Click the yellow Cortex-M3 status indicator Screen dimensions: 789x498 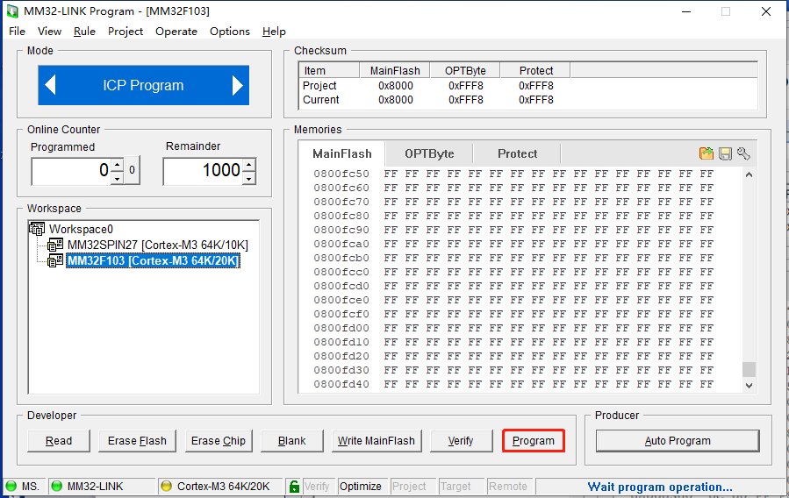click(x=166, y=487)
